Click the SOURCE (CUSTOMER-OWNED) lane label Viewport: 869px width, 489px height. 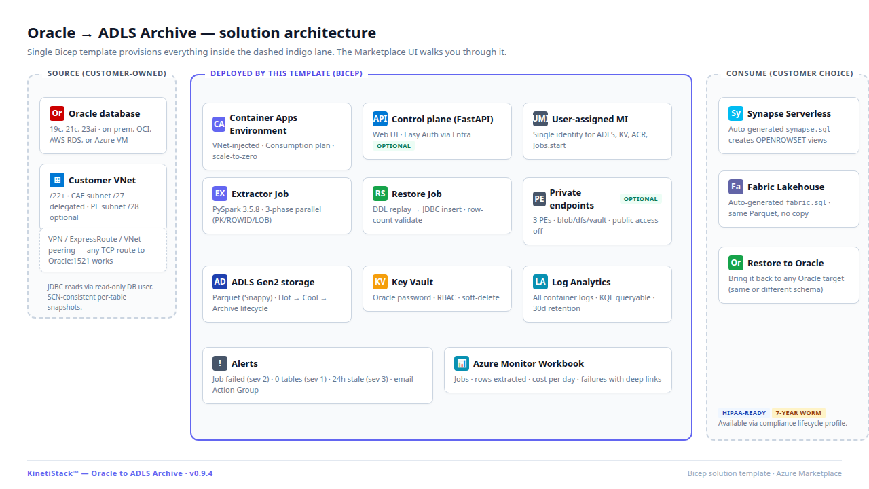tap(107, 73)
